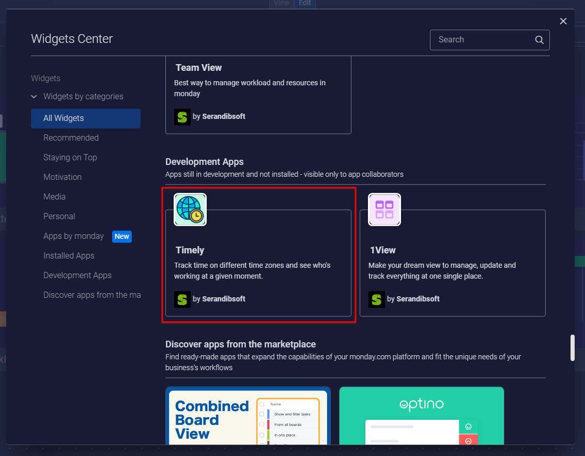585x456 pixels.
Task: Jump to Development Apps in sidebar
Action: point(77,276)
